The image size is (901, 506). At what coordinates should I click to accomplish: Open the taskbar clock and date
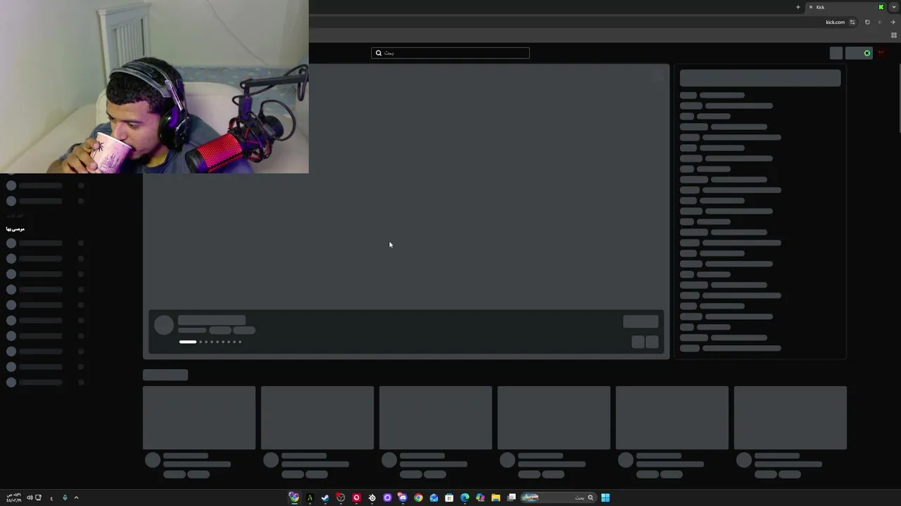coord(13,498)
